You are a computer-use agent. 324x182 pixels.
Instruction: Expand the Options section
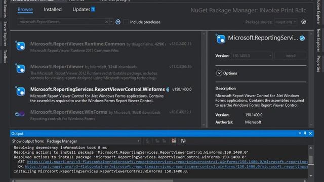point(219,73)
